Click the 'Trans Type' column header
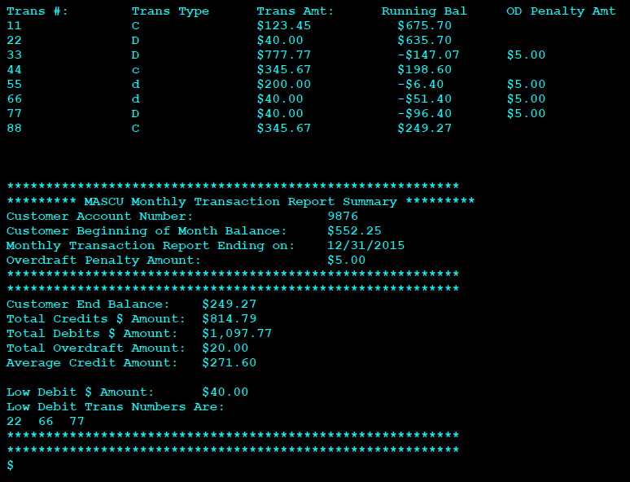This screenshot has height=482, width=630. [170, 11]
